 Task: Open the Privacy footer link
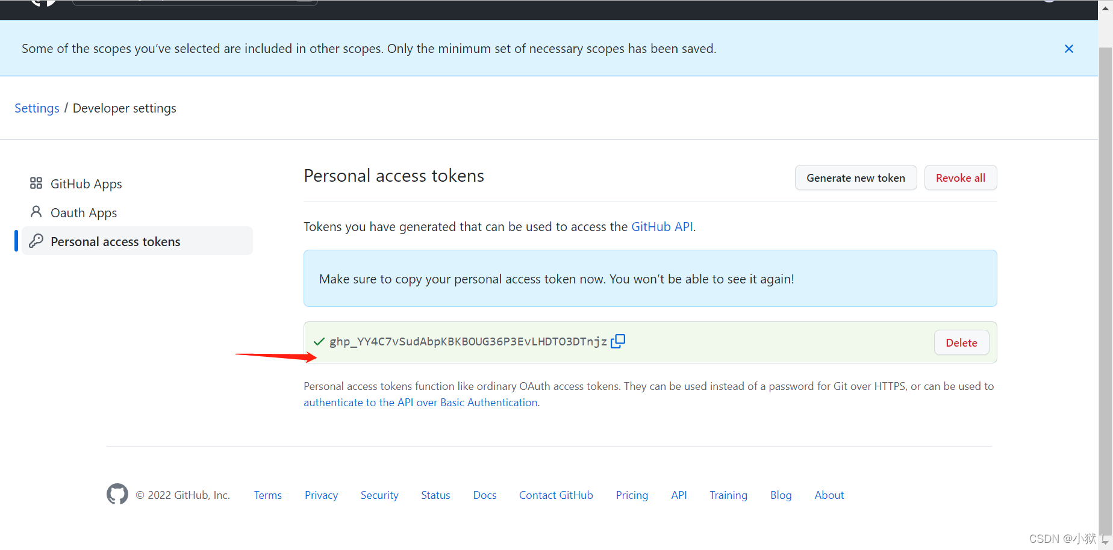pos(321,495)
